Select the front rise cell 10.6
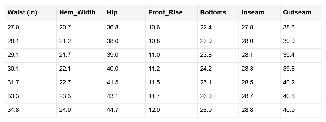326x122 pixels. (171, 28)
